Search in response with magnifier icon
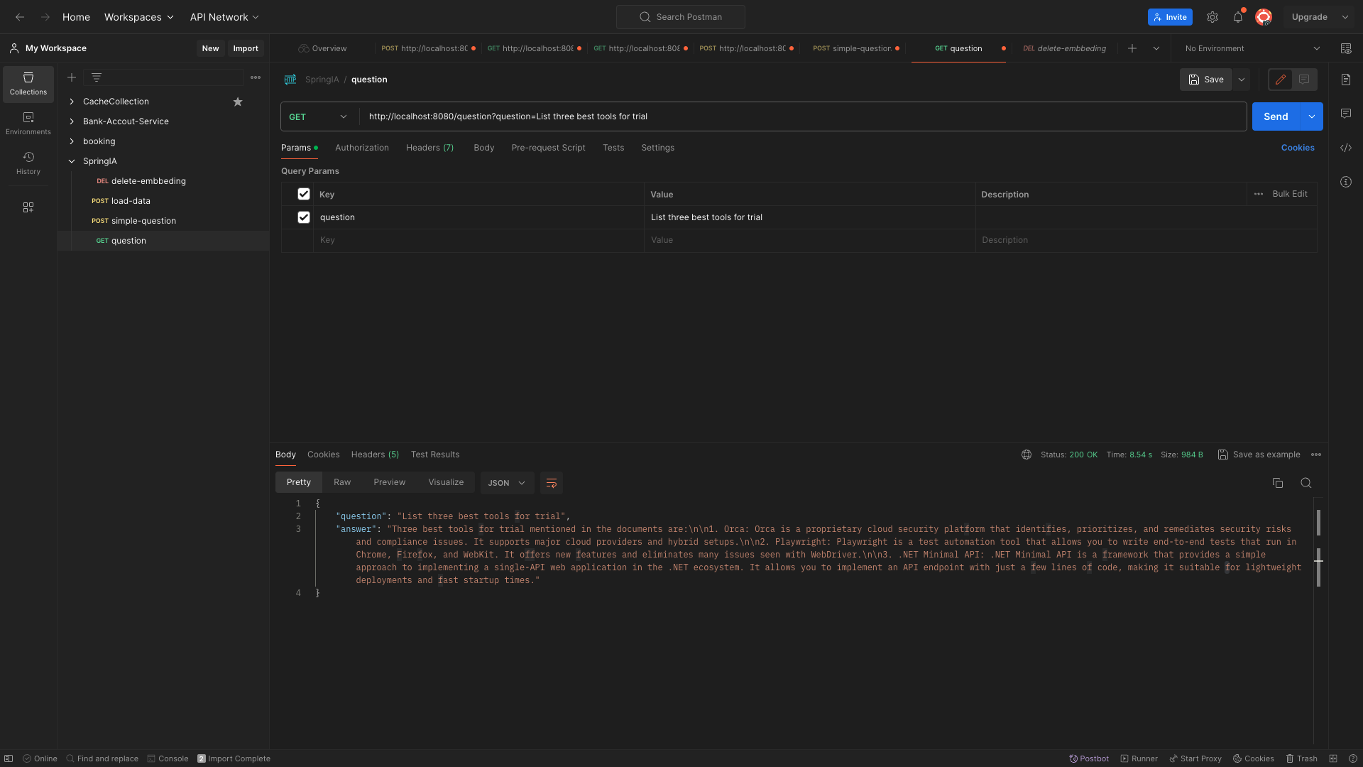This screenshot has width=1363, height=767. [1305, 483]
